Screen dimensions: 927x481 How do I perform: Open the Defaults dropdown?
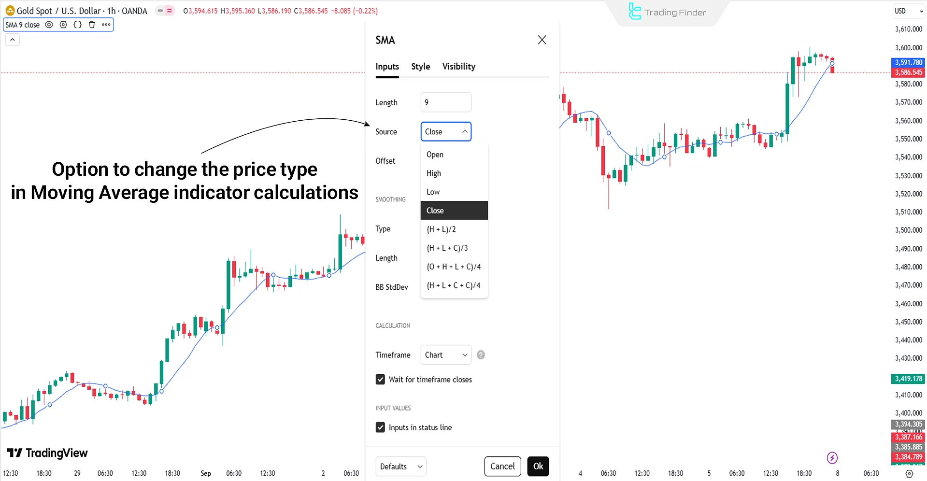(401, 467)
